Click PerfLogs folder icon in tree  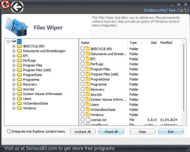click(x=19, y=60)
